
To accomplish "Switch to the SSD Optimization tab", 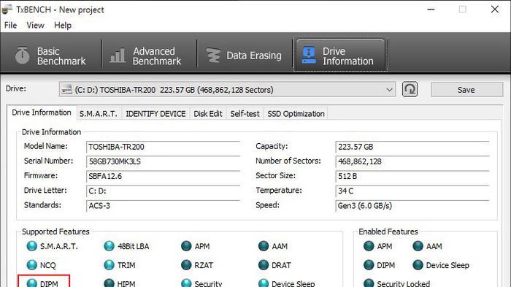I will pyautogui.click(x=296, y=114).
